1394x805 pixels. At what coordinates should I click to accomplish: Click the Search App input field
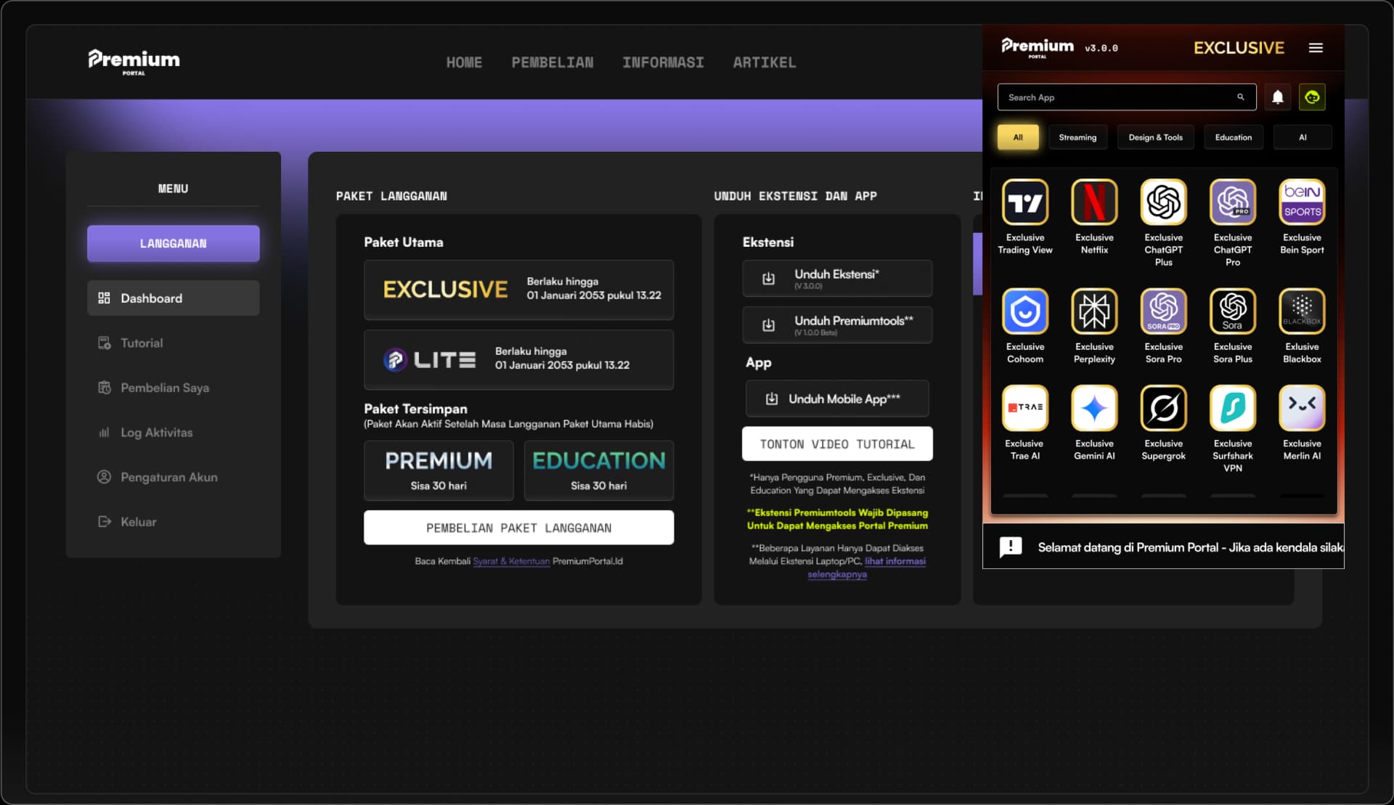[1118, 97]
